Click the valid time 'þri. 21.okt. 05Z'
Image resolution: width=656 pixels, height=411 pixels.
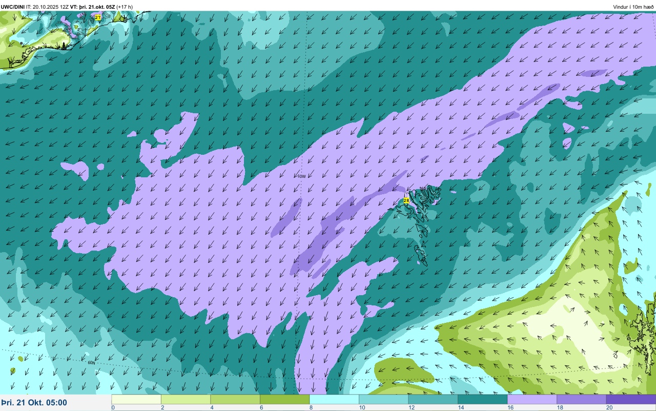click(97, 7)
